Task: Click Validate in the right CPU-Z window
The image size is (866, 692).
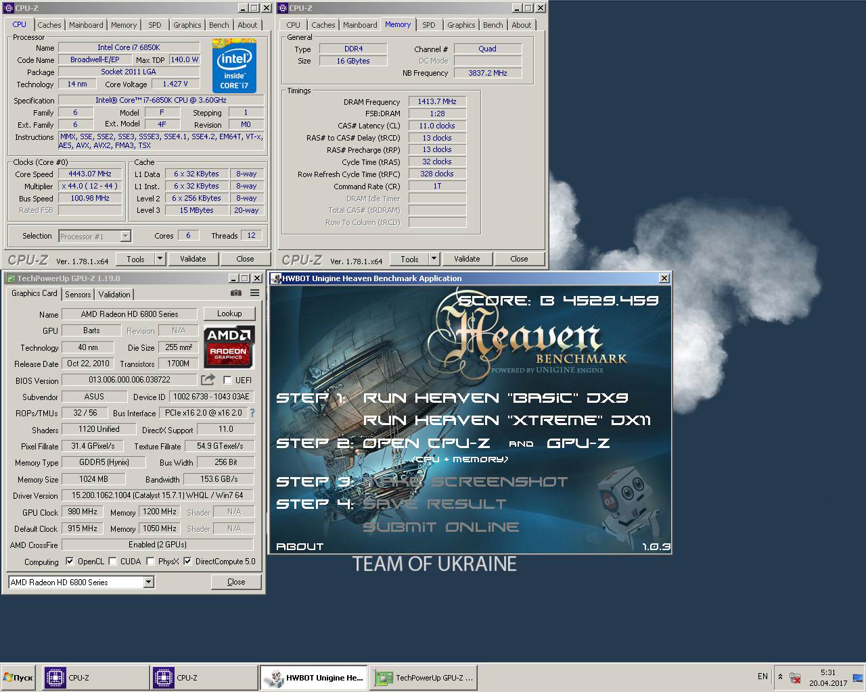Action: (467, 259)
